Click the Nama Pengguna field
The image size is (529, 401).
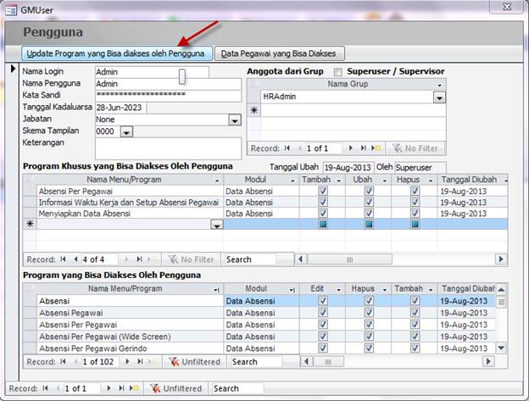pos(168,84)
